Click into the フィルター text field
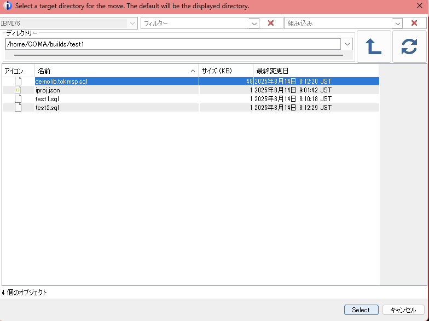This screenshot has height=321, width=429. 195,24
